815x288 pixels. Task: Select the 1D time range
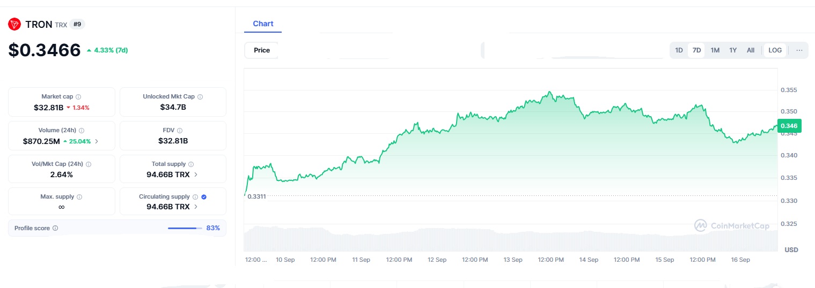coord(679,50)
